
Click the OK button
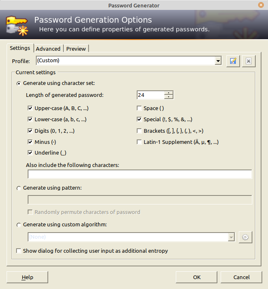point(197,277)
